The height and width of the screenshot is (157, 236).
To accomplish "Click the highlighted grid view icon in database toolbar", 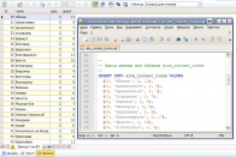I will click(x=95, y=4).
